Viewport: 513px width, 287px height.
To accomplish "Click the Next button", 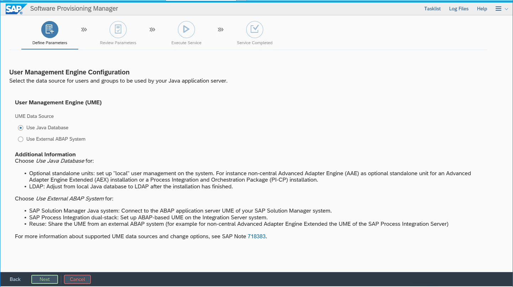I will click(x=44, y=279).
